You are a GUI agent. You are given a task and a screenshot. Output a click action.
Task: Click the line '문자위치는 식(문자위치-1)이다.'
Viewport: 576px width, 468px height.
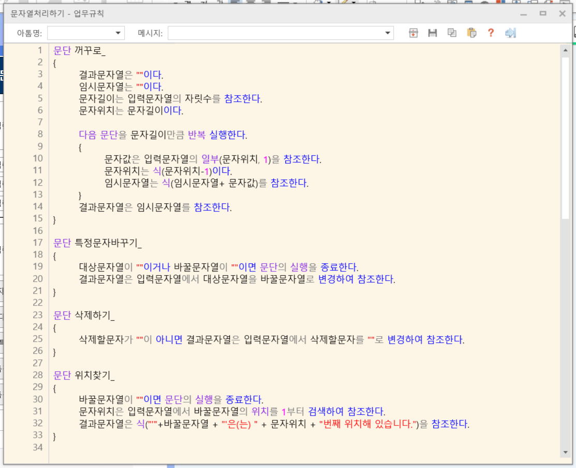168,171
